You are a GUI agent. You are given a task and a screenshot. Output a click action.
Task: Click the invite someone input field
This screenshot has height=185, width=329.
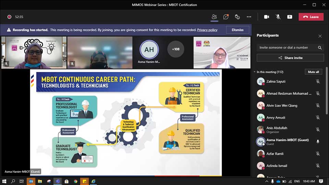[x=287, y=48]
